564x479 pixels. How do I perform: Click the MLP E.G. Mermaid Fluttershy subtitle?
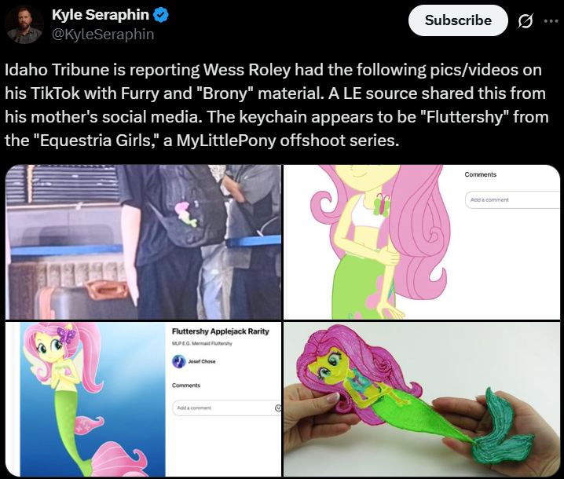pyautogui.click(x=202, y=344)
